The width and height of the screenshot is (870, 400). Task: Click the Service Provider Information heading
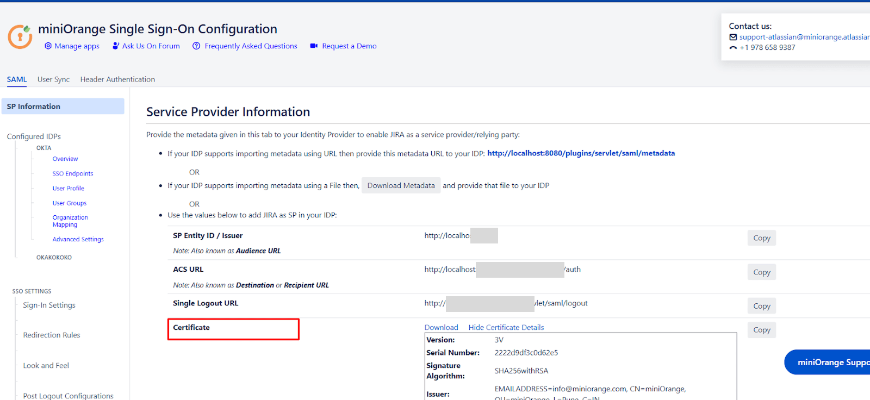228,112
